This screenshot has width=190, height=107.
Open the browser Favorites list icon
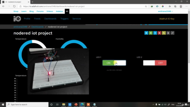point(170,7)
